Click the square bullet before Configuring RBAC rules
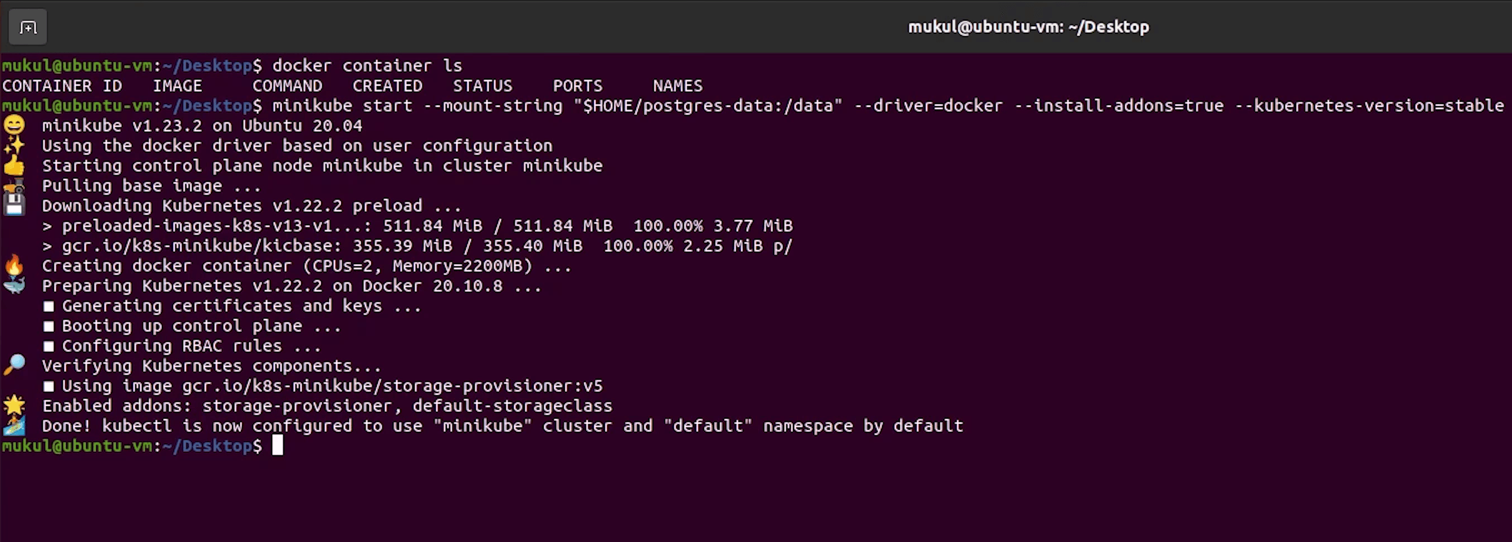This screenshot has height=542, width=1512. click(x=49, y=346)
